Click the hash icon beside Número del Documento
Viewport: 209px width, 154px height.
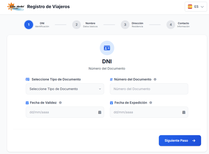[111, 80]
